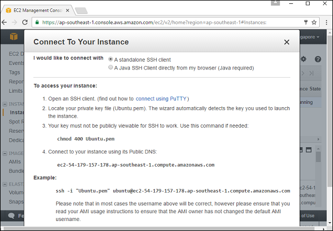The height and width of the screenshot is (231, 333).
Task: Bookmark this page with the star icon
Action: click(x=314, y=22)
